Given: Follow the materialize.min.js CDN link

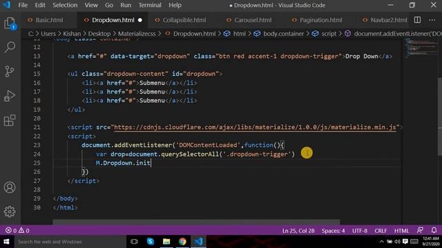Looking at the screenshot, I should click(x=255, y=127).
